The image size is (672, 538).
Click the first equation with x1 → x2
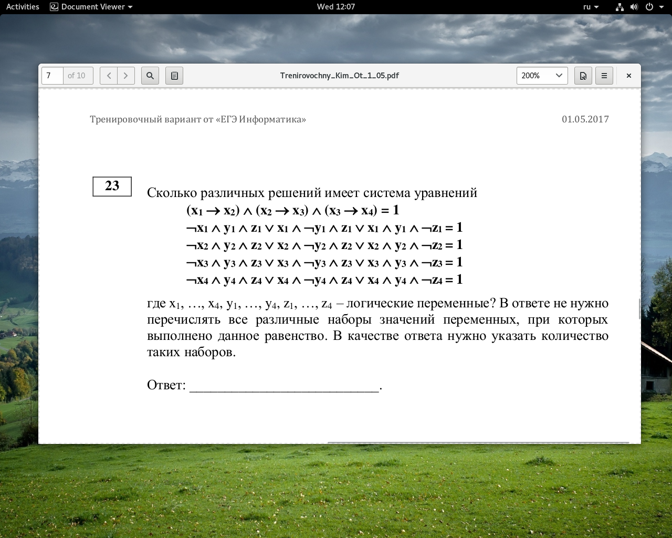[x=292, y=210]
